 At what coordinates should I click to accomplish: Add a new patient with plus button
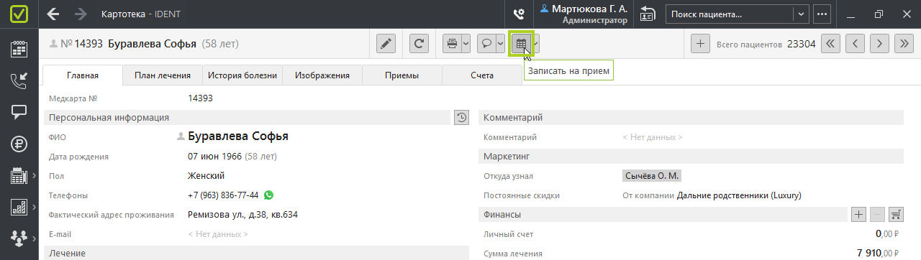pyautogui.click(x=700, y=44)
